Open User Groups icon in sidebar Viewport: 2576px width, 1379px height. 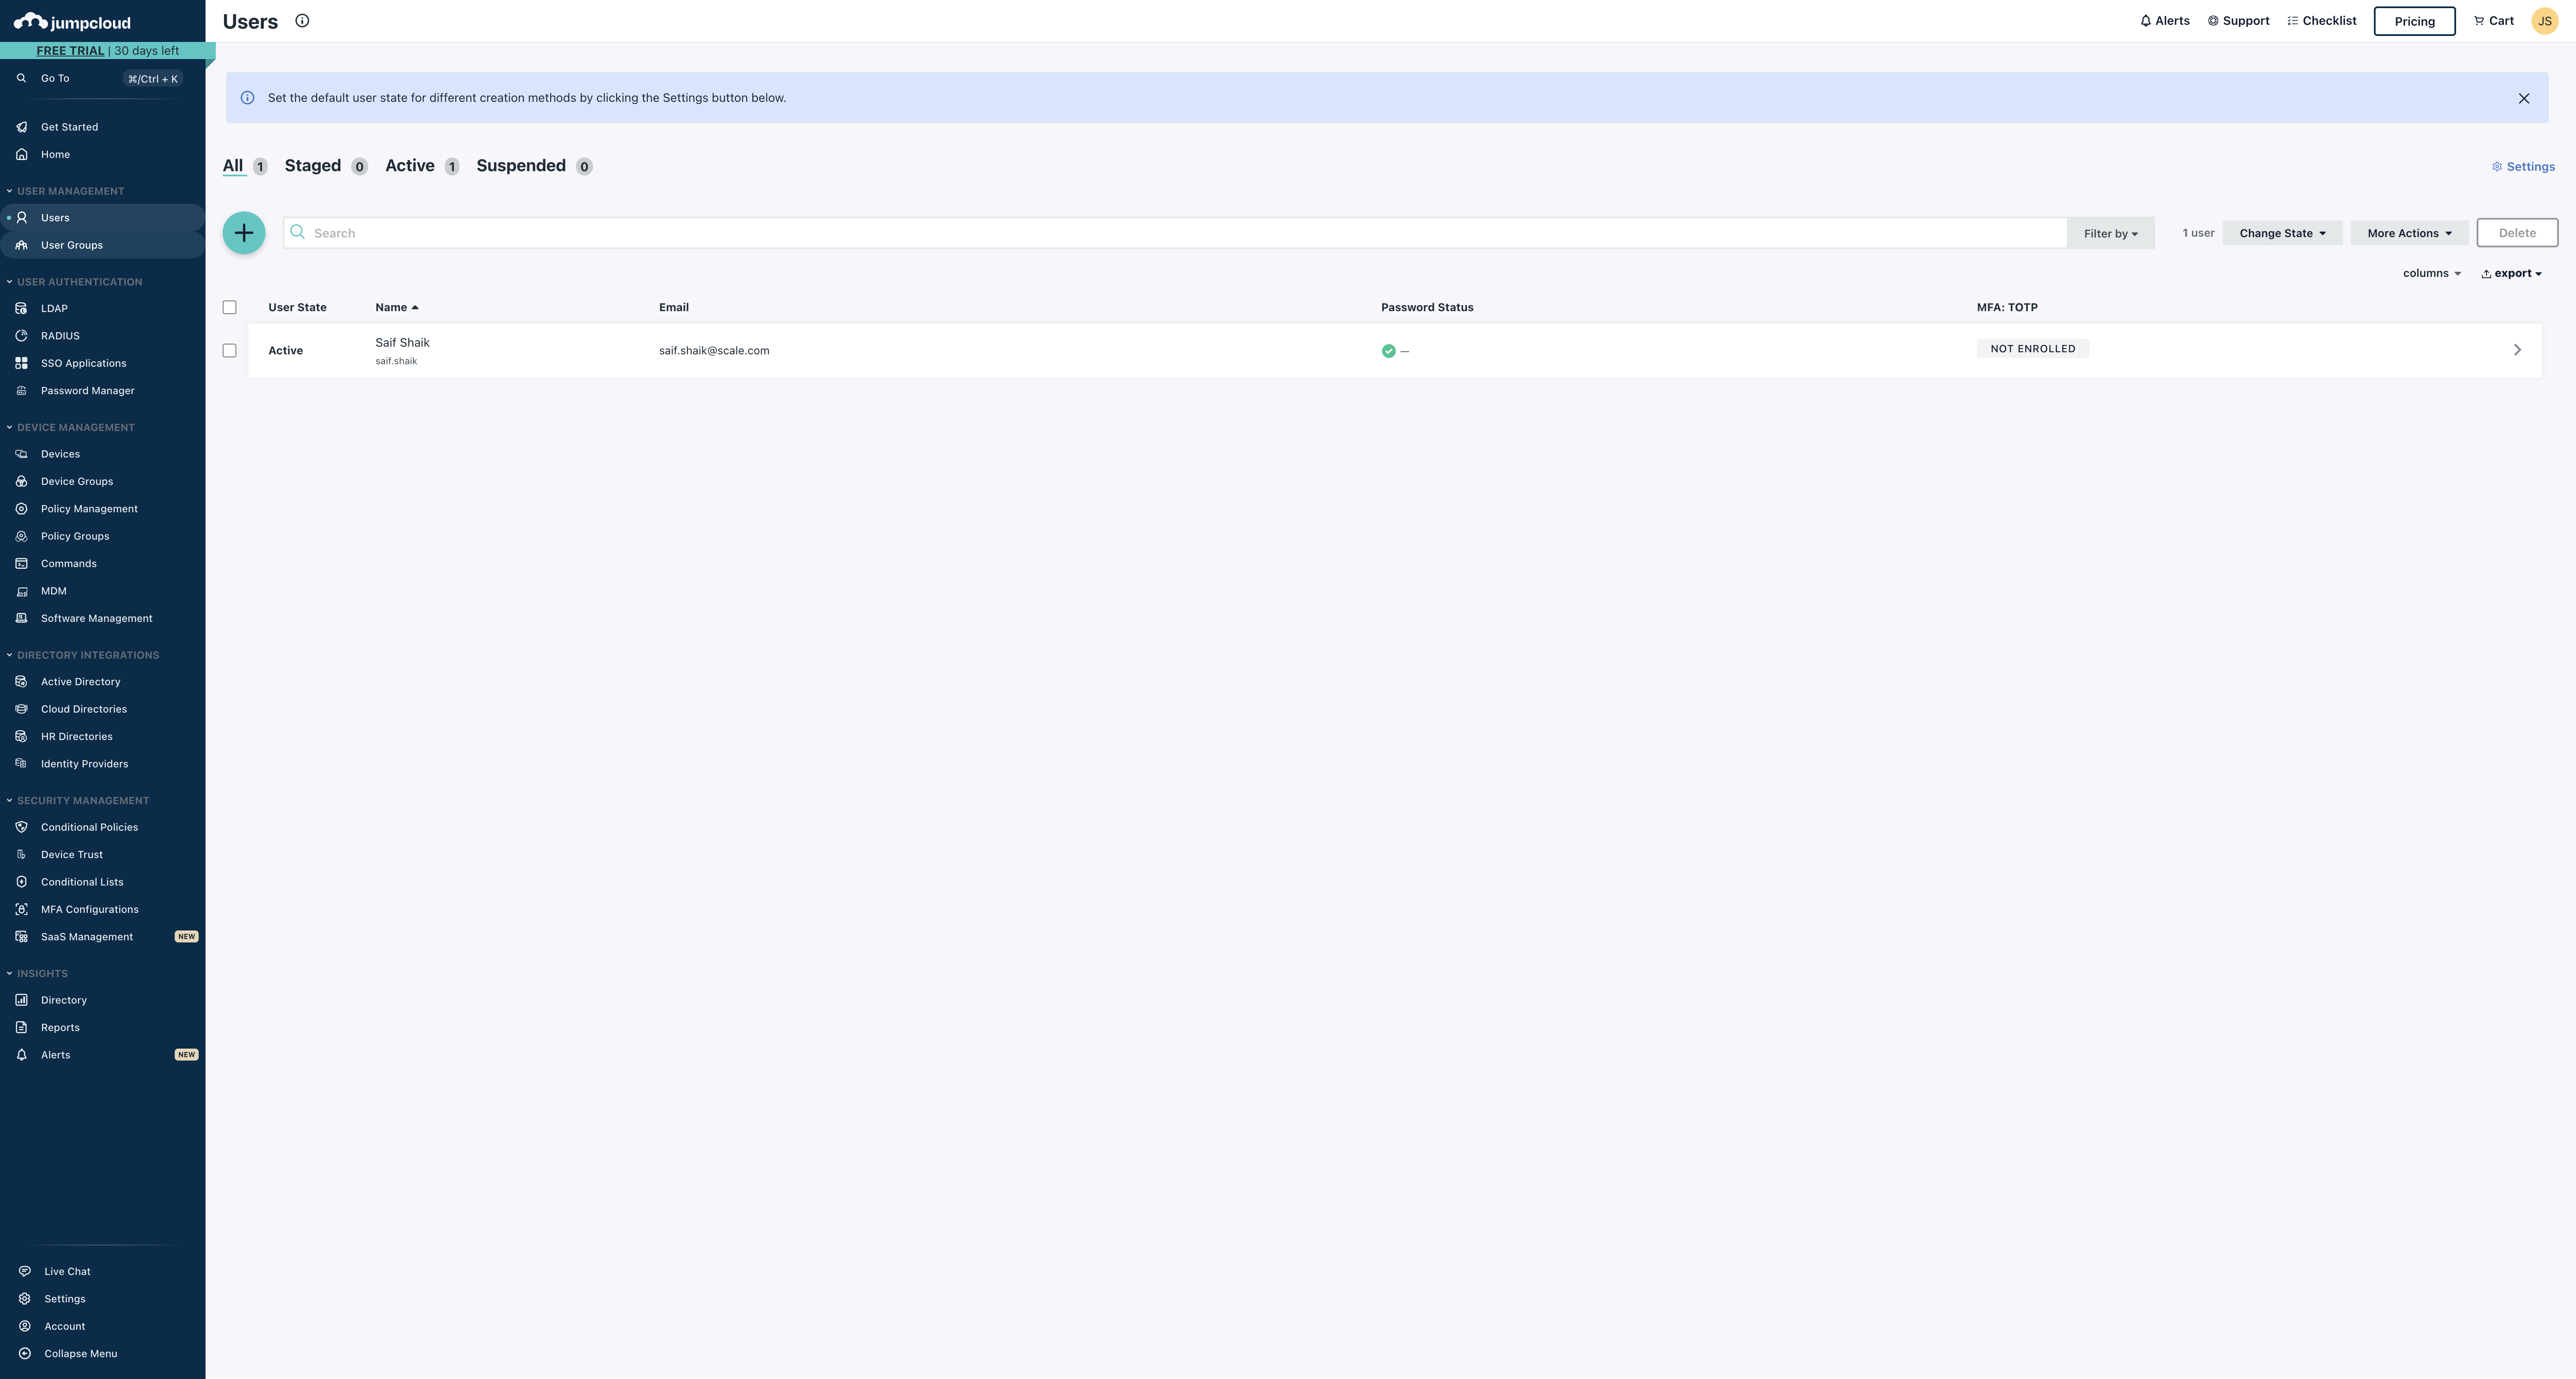pyautogui.click(x=21, y=245)
